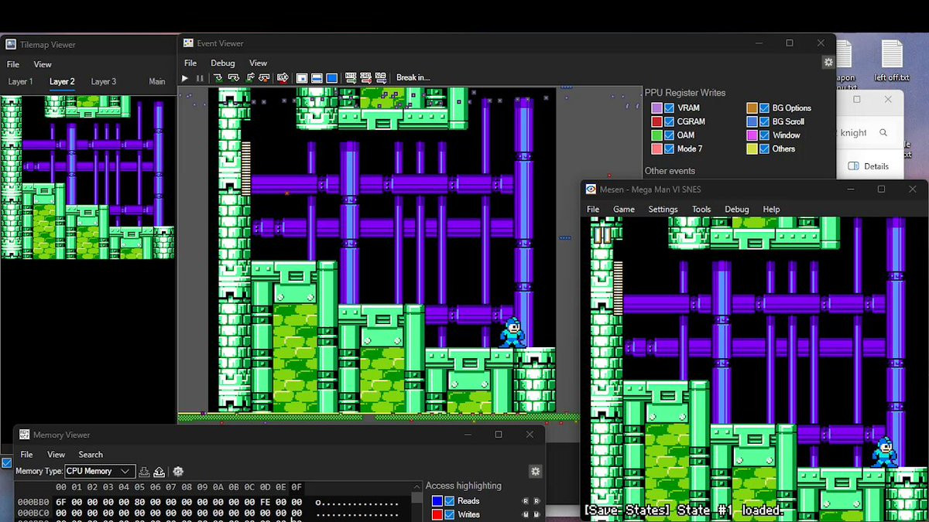Click the Details pane icon in Explorer window
The height and width of the screenshot is (522, 929).
point(853,166)
